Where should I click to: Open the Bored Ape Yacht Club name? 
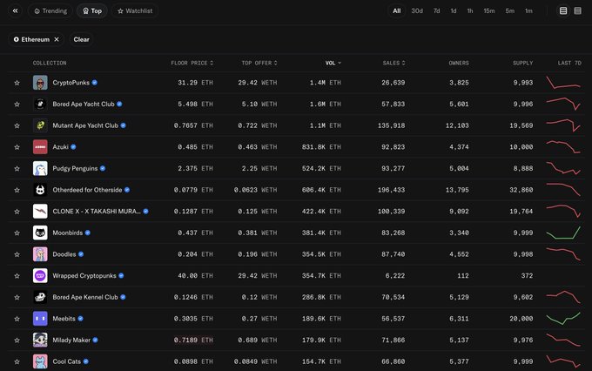click(84, 105)
